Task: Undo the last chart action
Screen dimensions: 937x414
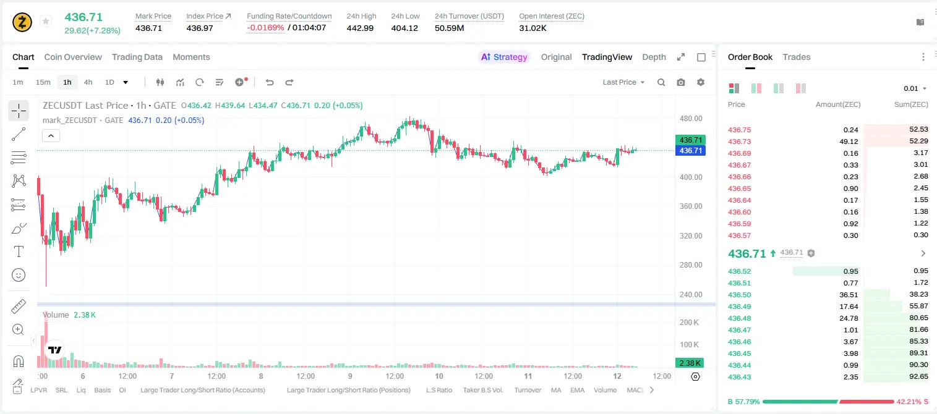Action: point(270,82)
